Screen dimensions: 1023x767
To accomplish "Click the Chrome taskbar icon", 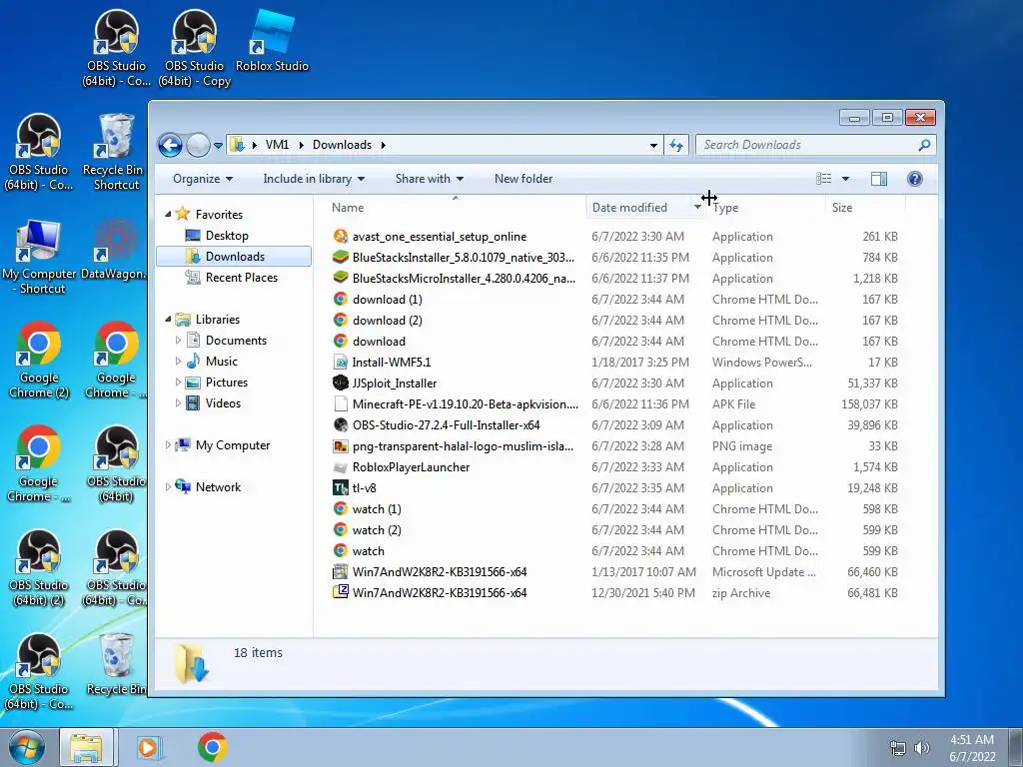I will pyautogui.click(x=213, y=747).
